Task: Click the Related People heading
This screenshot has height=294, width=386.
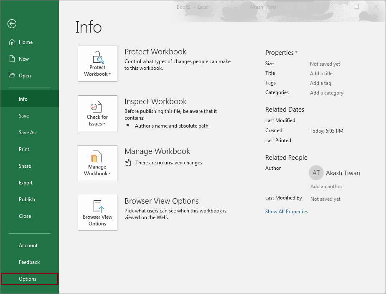Action: [286, 158]
